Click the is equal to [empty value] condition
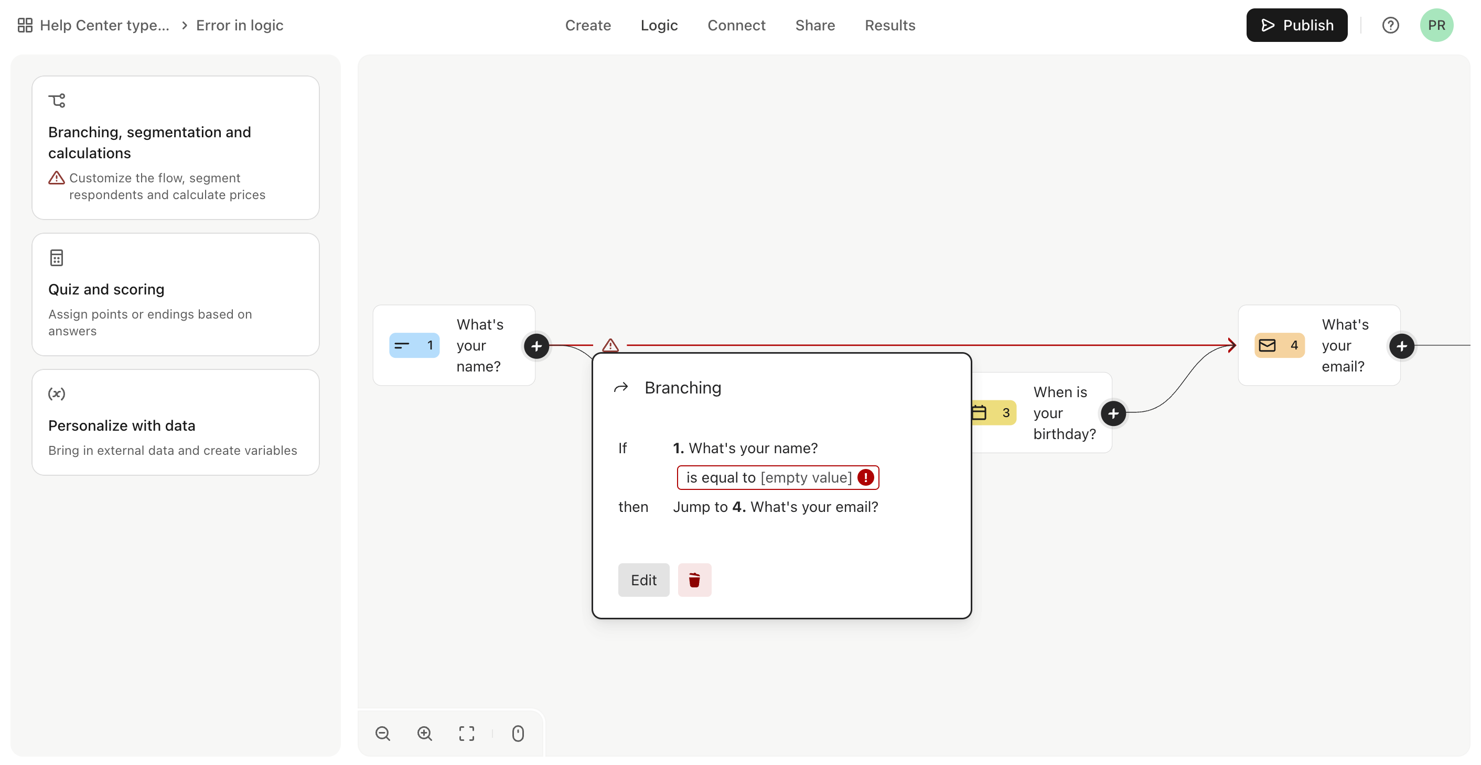This screenshot has width=1481, height=765. (x=777, y=477)
